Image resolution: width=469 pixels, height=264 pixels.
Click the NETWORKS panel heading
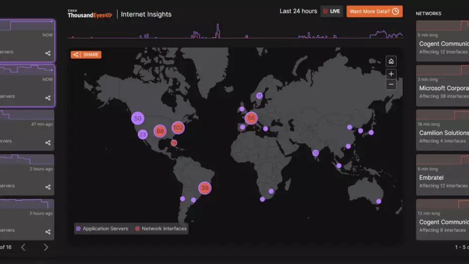429,14
